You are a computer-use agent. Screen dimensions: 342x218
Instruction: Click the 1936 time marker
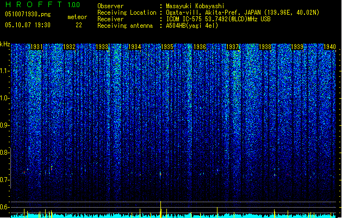point(200,47)
